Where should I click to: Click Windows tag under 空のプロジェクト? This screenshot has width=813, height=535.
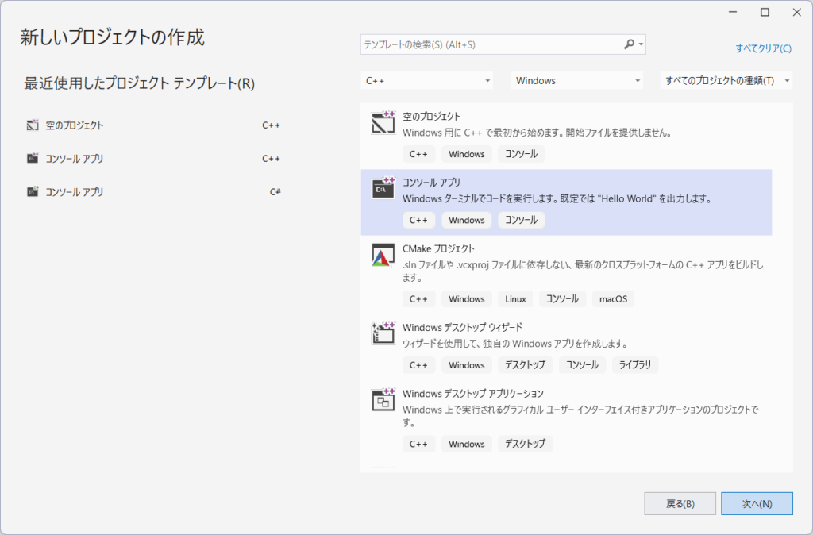467,154
